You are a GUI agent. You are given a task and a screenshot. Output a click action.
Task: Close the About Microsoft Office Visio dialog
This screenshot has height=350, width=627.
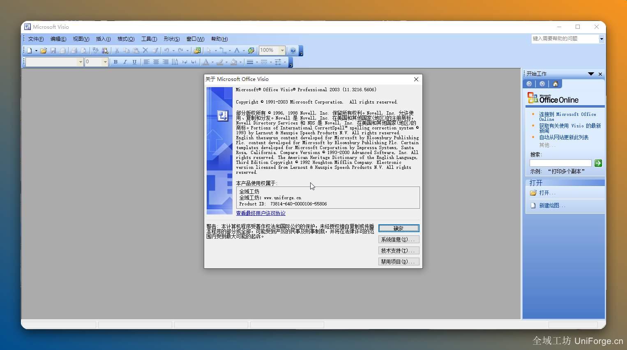tap(416, 79)
